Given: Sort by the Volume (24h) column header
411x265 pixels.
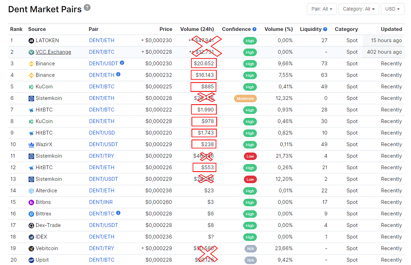Looking at the screenshot, I should click(x=197, y=29).
